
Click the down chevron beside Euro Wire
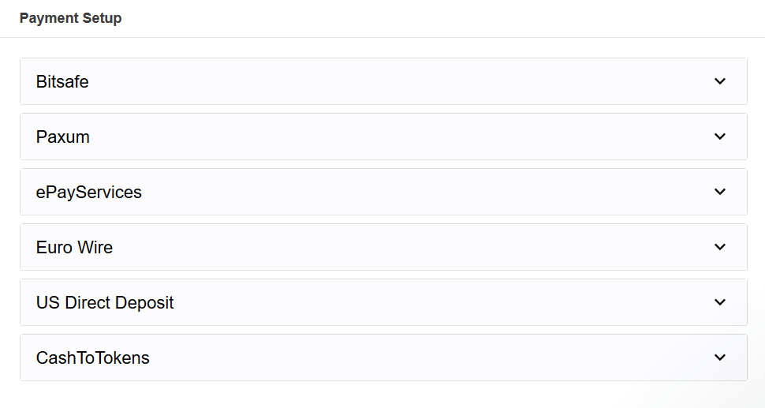tap(719, 247)
